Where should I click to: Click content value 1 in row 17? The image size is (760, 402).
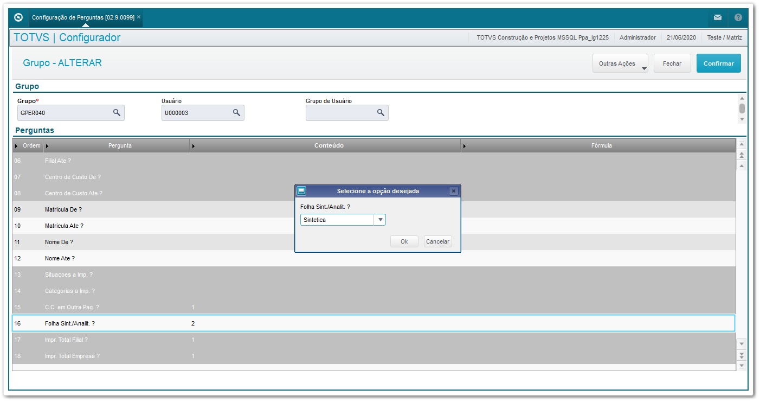click(x=193, y=340)
